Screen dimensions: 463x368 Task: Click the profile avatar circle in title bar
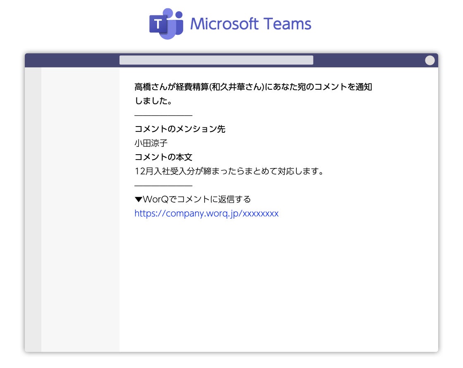click(x=430, y=60)
